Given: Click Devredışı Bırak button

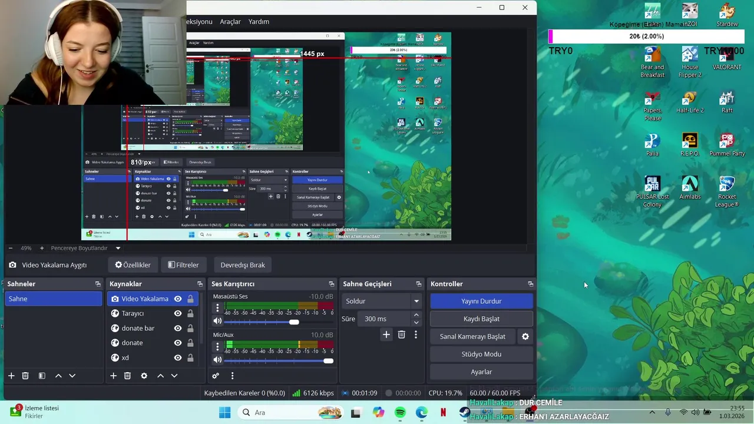Looking at the screenshot, I should [243, 265].
